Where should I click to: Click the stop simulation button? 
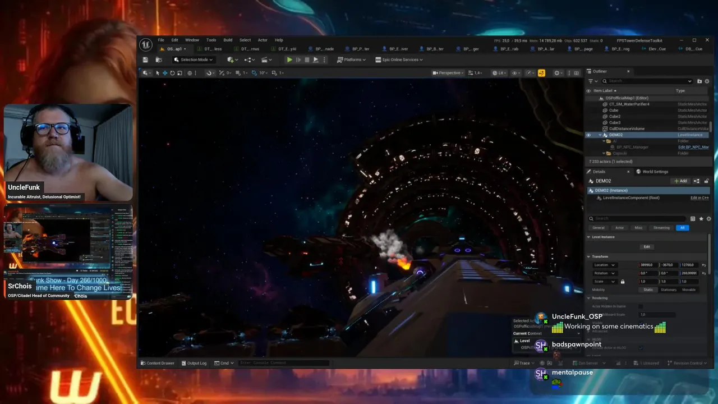click(306, 59)
